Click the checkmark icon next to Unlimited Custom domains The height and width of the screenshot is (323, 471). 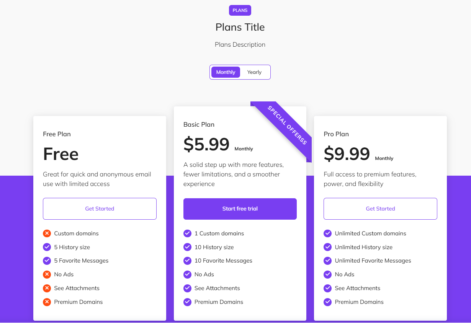(x=327, y=233)
